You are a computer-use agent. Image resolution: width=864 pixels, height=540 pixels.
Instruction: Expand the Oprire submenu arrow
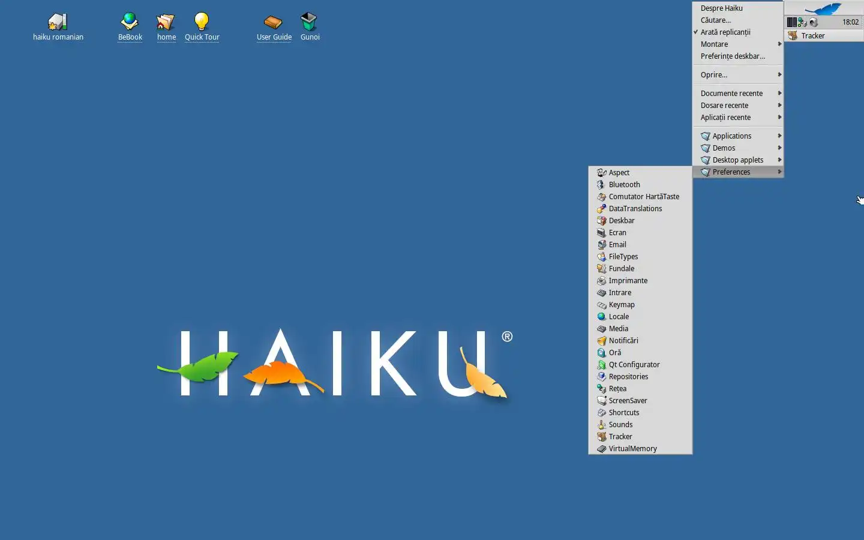click(x=779, y=74)
